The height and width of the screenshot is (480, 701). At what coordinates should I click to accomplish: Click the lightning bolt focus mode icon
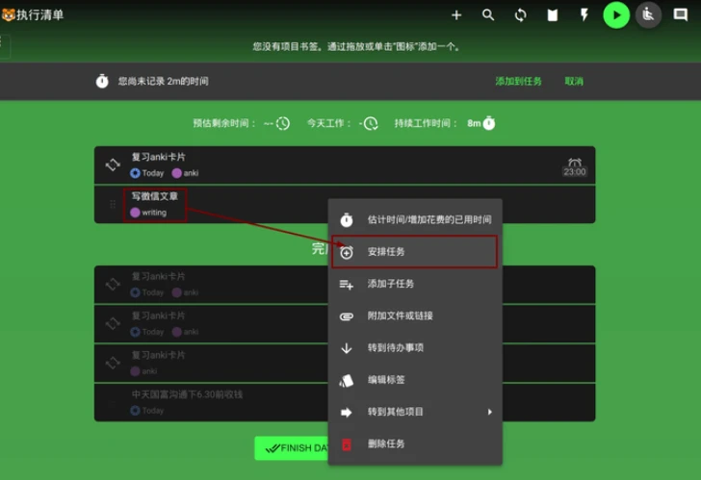pos(584,15)
